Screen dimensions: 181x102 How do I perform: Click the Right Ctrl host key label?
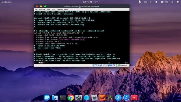point(123,65)
